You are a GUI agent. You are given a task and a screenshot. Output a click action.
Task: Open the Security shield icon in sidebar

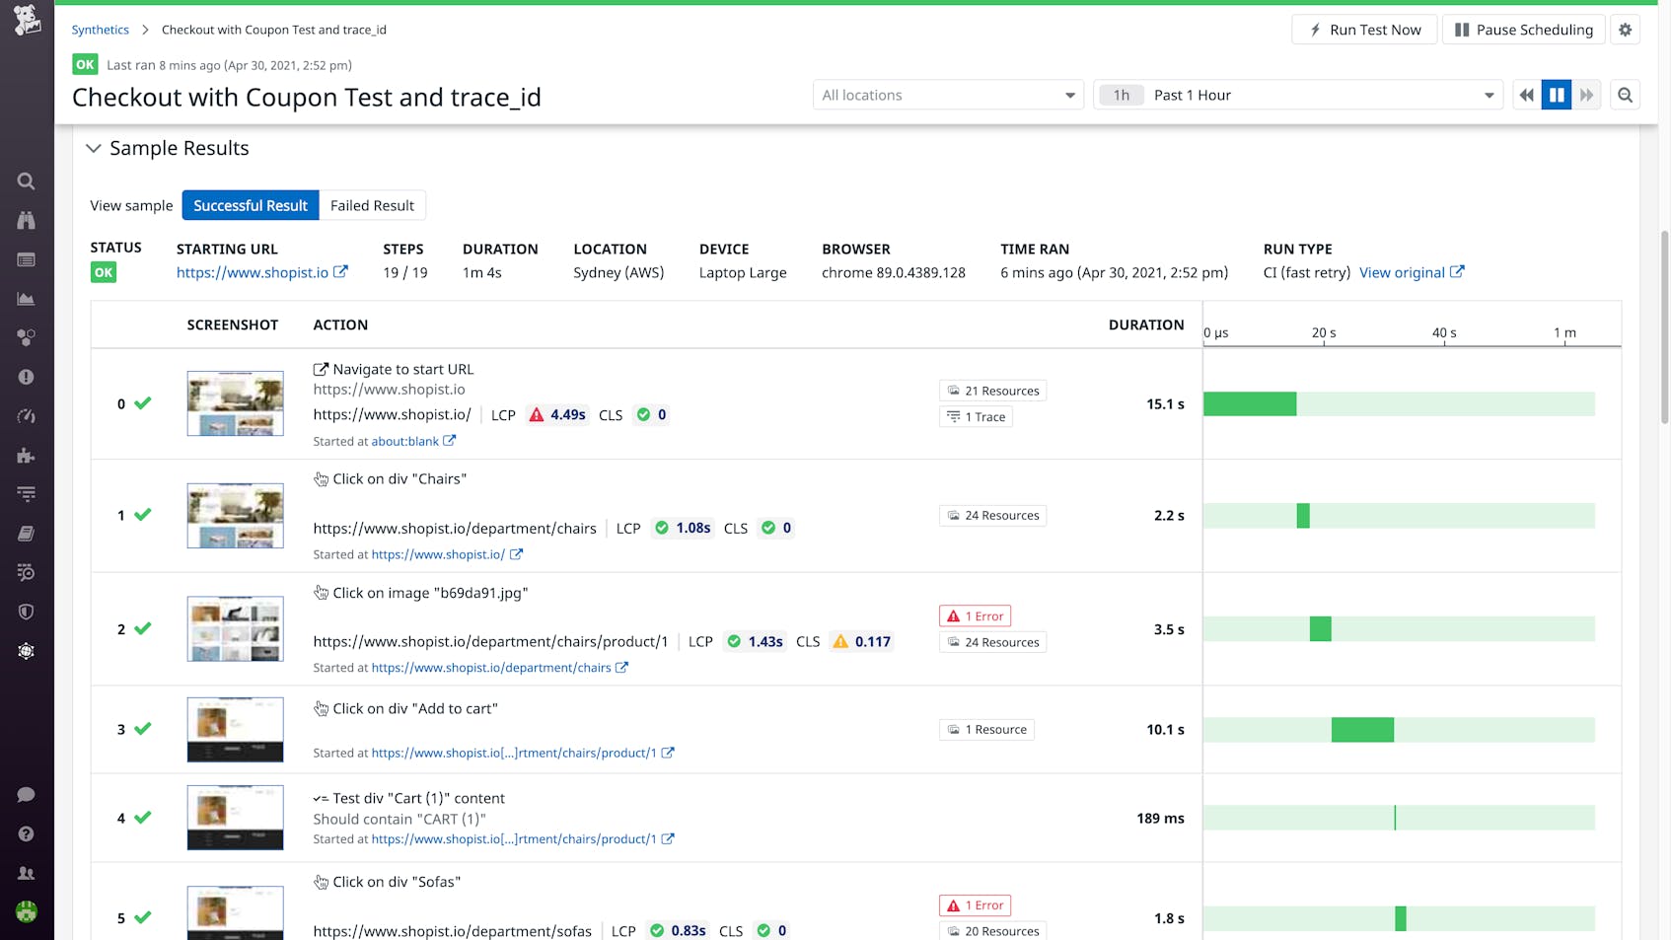coord(27,612)
